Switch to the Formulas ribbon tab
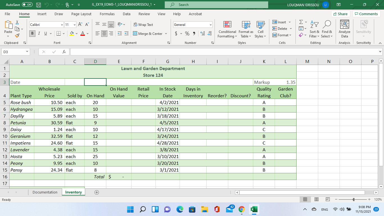The width and height of the screenshot is (384, 216). [107, 14]
